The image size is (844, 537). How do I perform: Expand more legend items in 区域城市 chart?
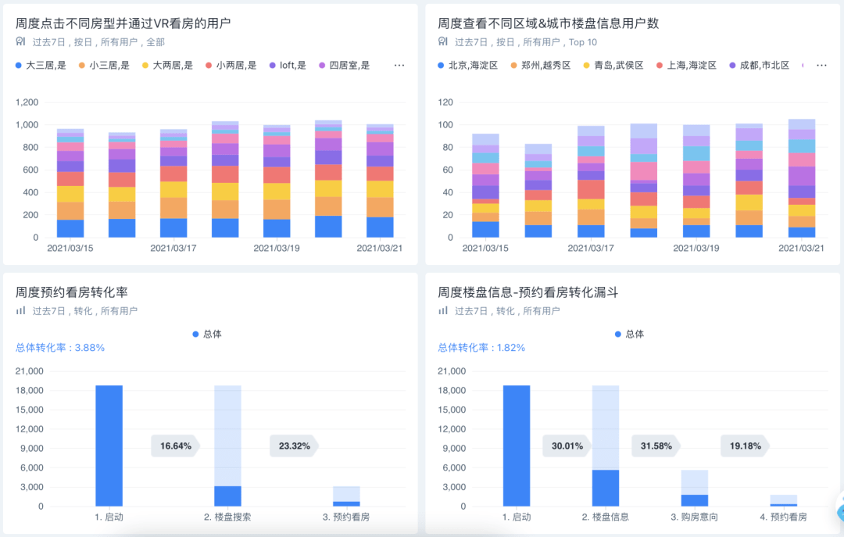[x=821, y=65]
